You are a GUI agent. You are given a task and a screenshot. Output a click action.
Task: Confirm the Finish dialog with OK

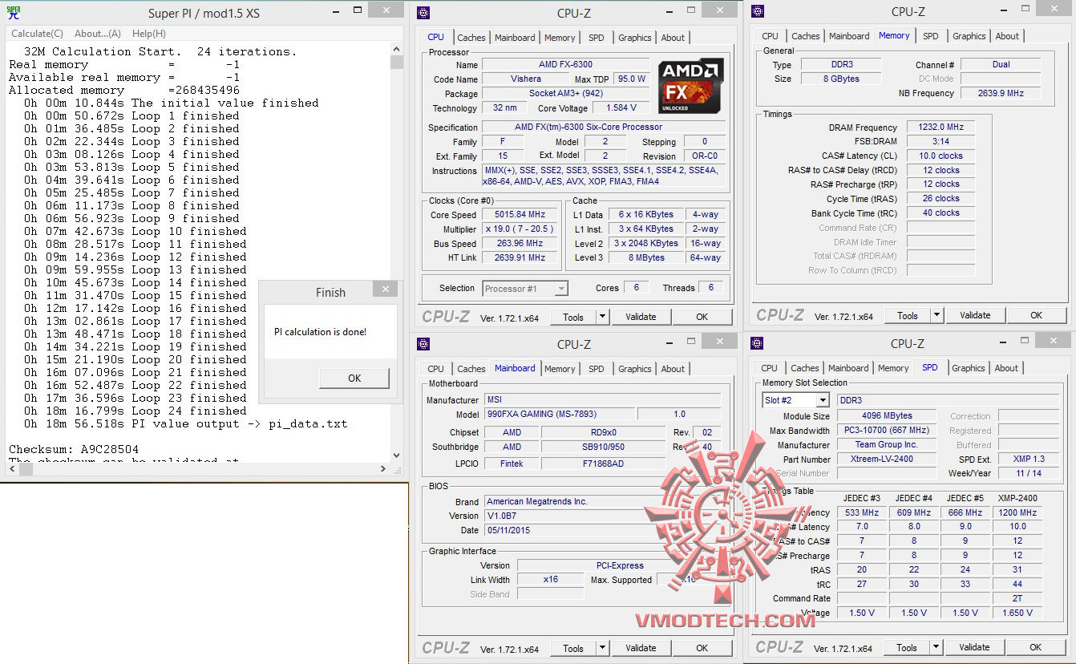coord(354,379)
